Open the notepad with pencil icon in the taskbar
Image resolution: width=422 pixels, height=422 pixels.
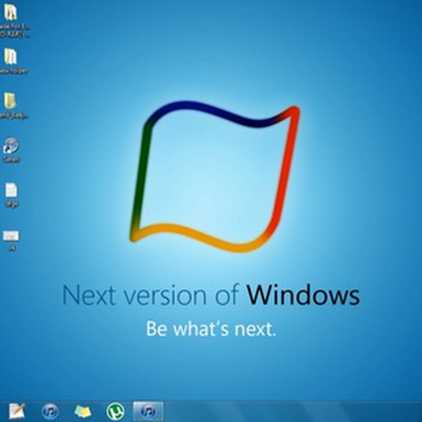point(17,411)
